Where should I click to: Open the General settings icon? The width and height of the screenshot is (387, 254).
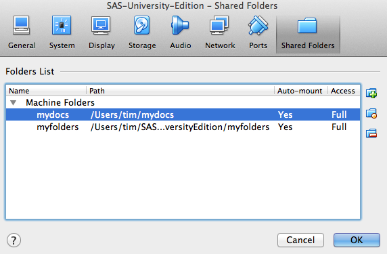(x=22, y=32)
